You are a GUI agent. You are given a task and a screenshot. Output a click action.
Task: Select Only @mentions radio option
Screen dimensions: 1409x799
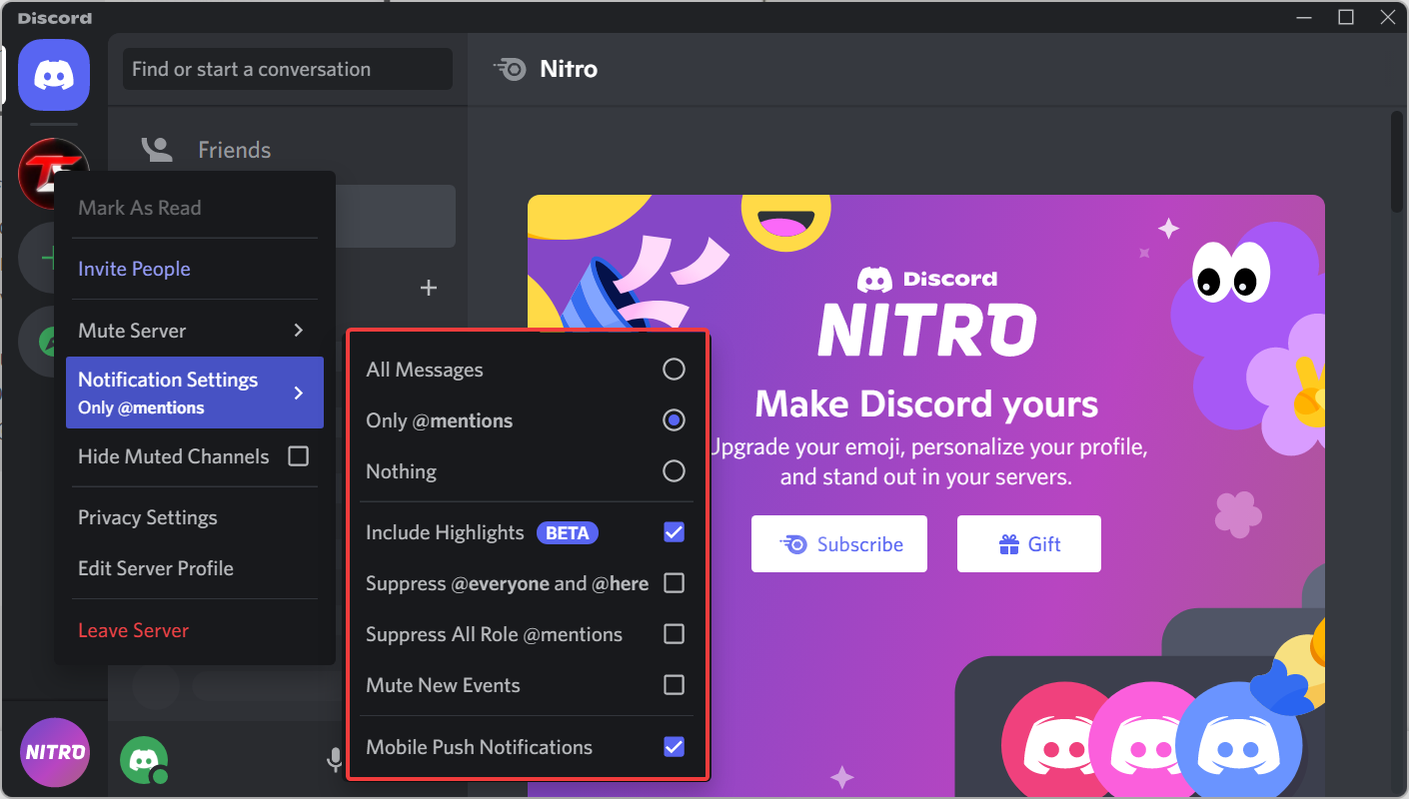tap(675, 420)
